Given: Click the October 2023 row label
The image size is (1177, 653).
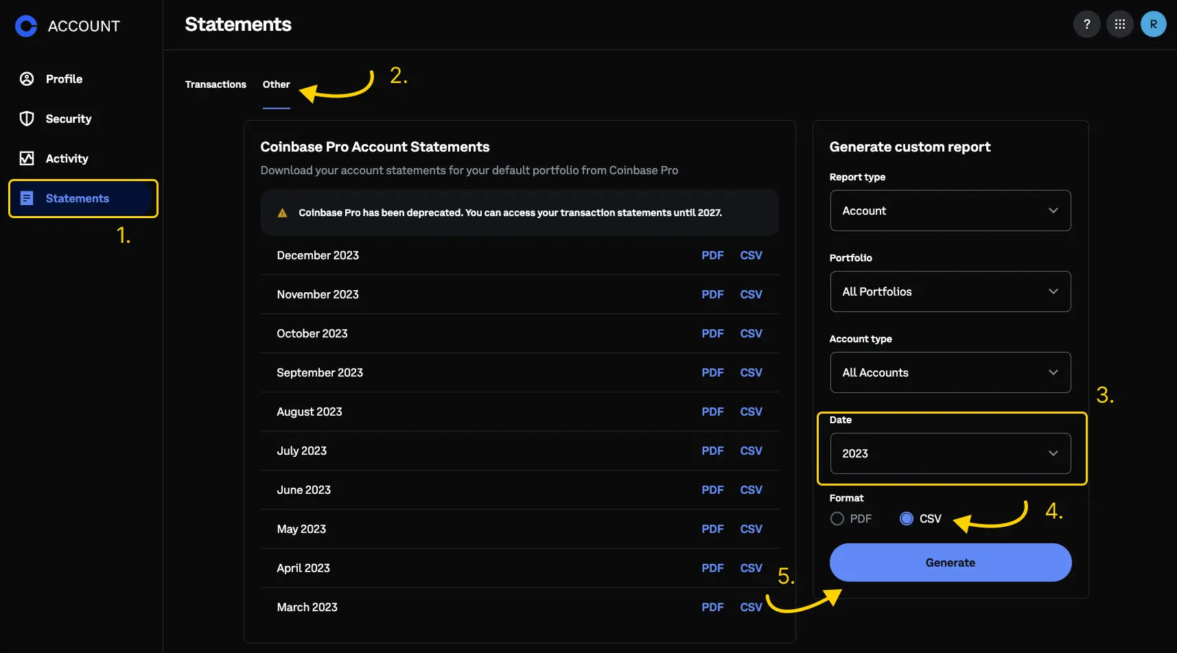Looking at the screenshot, I should tap(312, 333).
